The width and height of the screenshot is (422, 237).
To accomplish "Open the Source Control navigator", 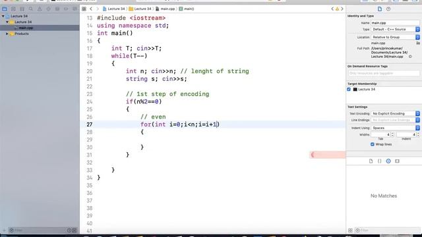I will tap(13, 9).
